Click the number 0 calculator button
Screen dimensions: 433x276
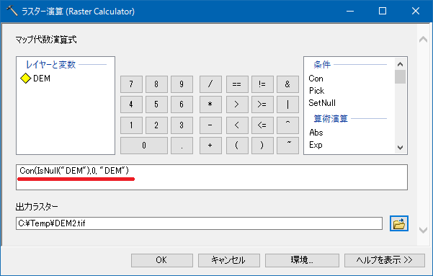click(x=144, y=146)
